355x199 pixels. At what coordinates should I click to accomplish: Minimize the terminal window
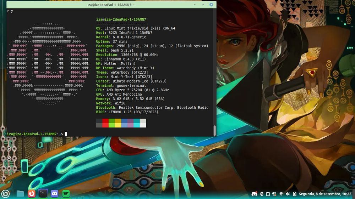pyautogui.click(x=195, y=5)
